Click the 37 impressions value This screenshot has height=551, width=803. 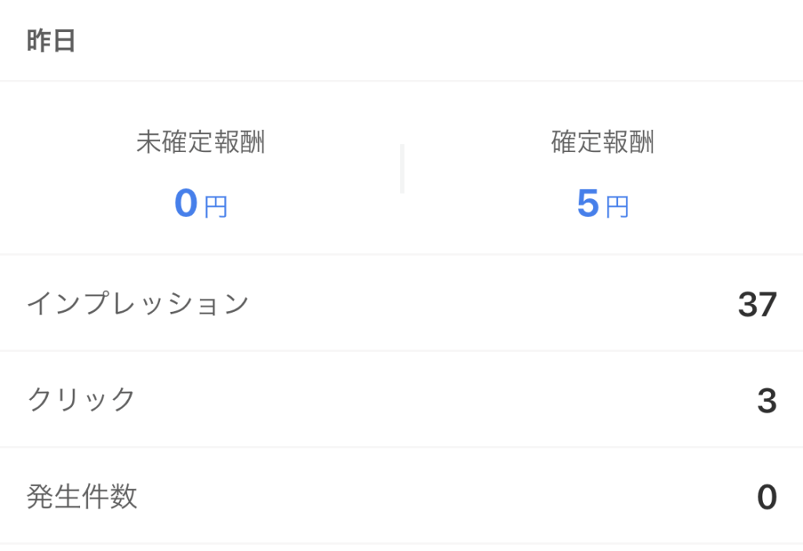pyautogui.click(x=758, y=304)
